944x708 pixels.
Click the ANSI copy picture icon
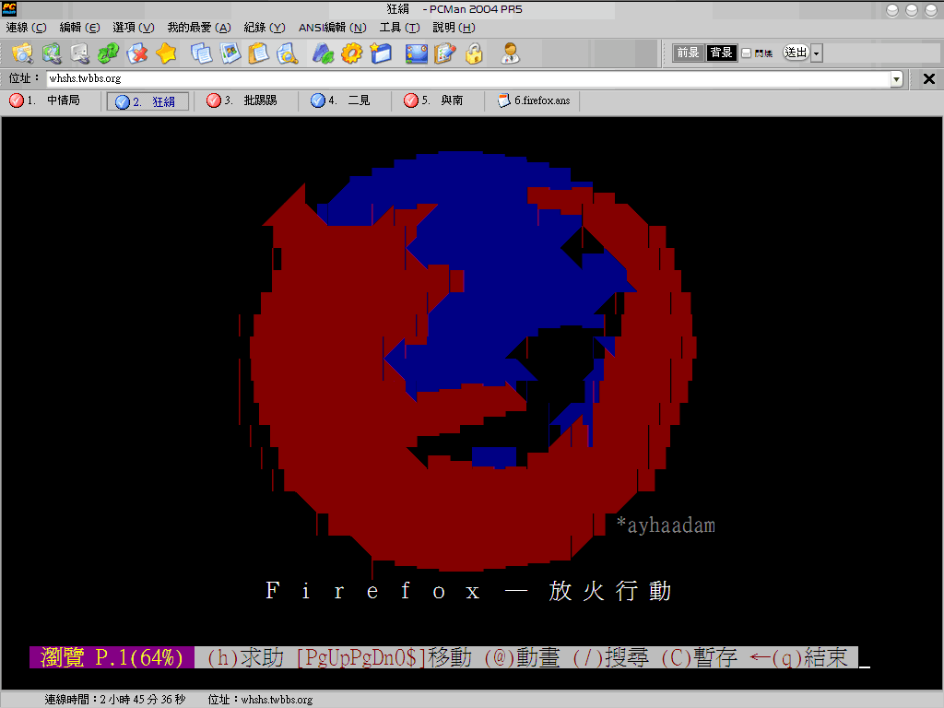point(230,53)
